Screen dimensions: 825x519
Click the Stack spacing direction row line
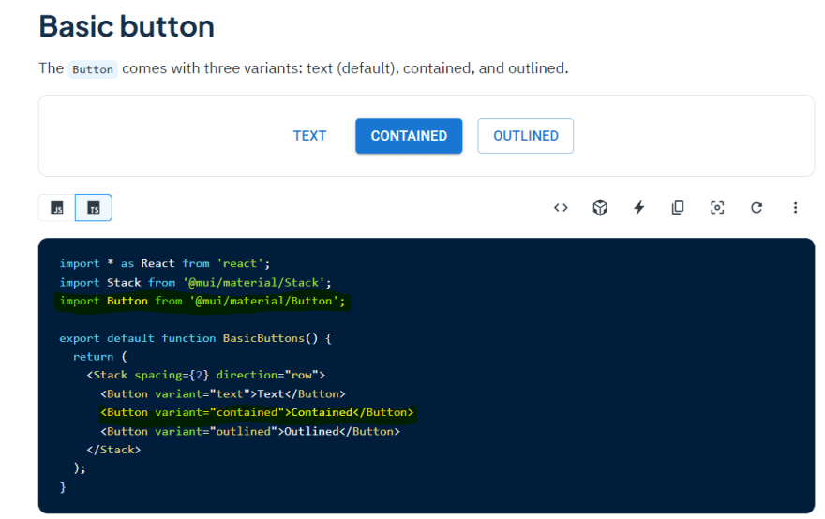205,375
